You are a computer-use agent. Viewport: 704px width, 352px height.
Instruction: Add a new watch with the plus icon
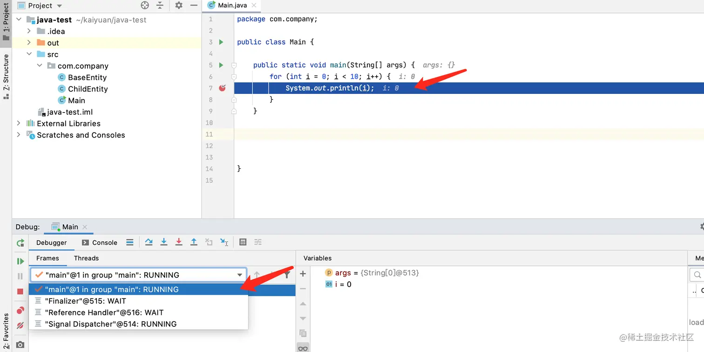303,274
